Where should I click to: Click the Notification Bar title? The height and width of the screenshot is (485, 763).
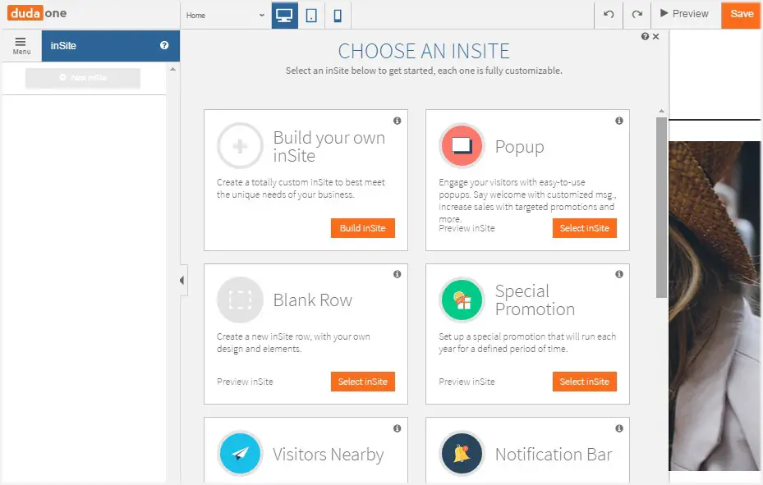554,455
